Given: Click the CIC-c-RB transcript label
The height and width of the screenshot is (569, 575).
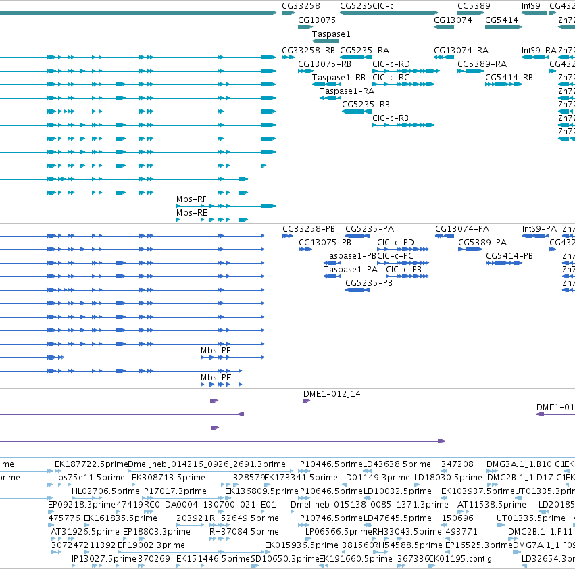Looking at the screenshot, I should [x=390, y=118].
